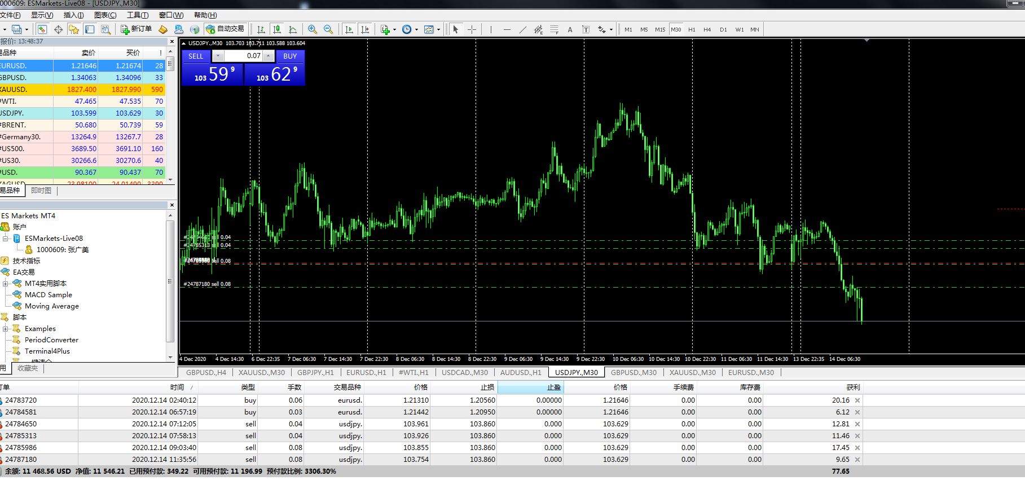Open the templates dropdown arrow
Viewport: 1025px width, 485px height.
[438, 29]
